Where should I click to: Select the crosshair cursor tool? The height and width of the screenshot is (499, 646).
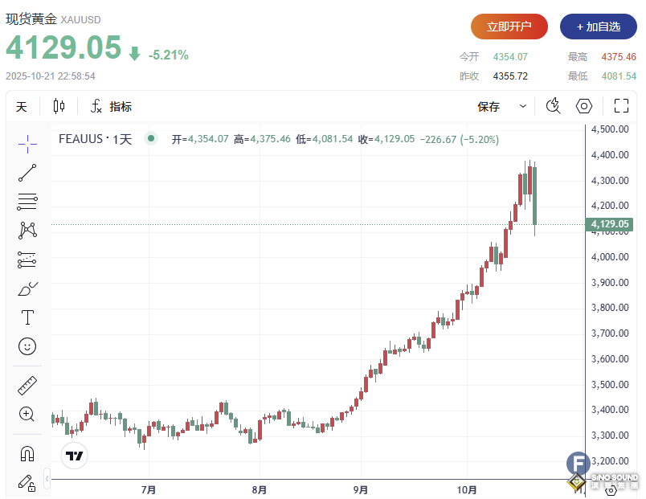(27, 144)
